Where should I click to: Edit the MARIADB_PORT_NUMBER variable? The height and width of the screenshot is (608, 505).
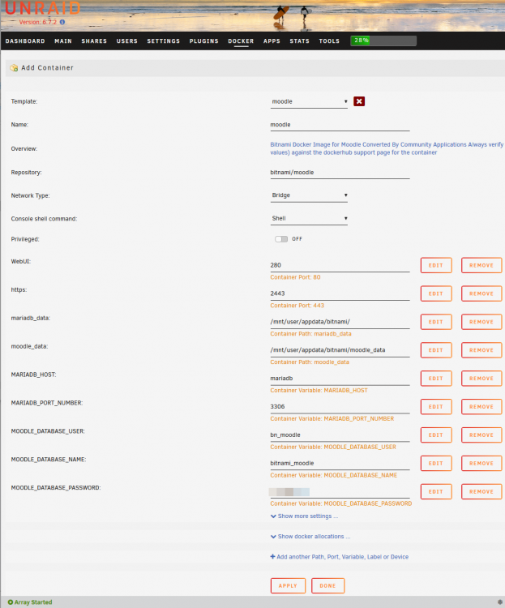click(436, 407)
